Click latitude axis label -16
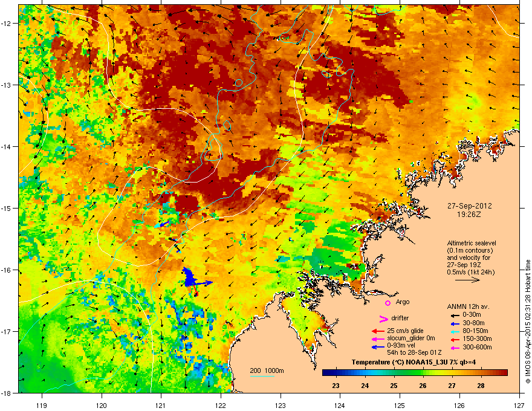The height and width of the screenshot is (411, 532). (x=6, y=270)
